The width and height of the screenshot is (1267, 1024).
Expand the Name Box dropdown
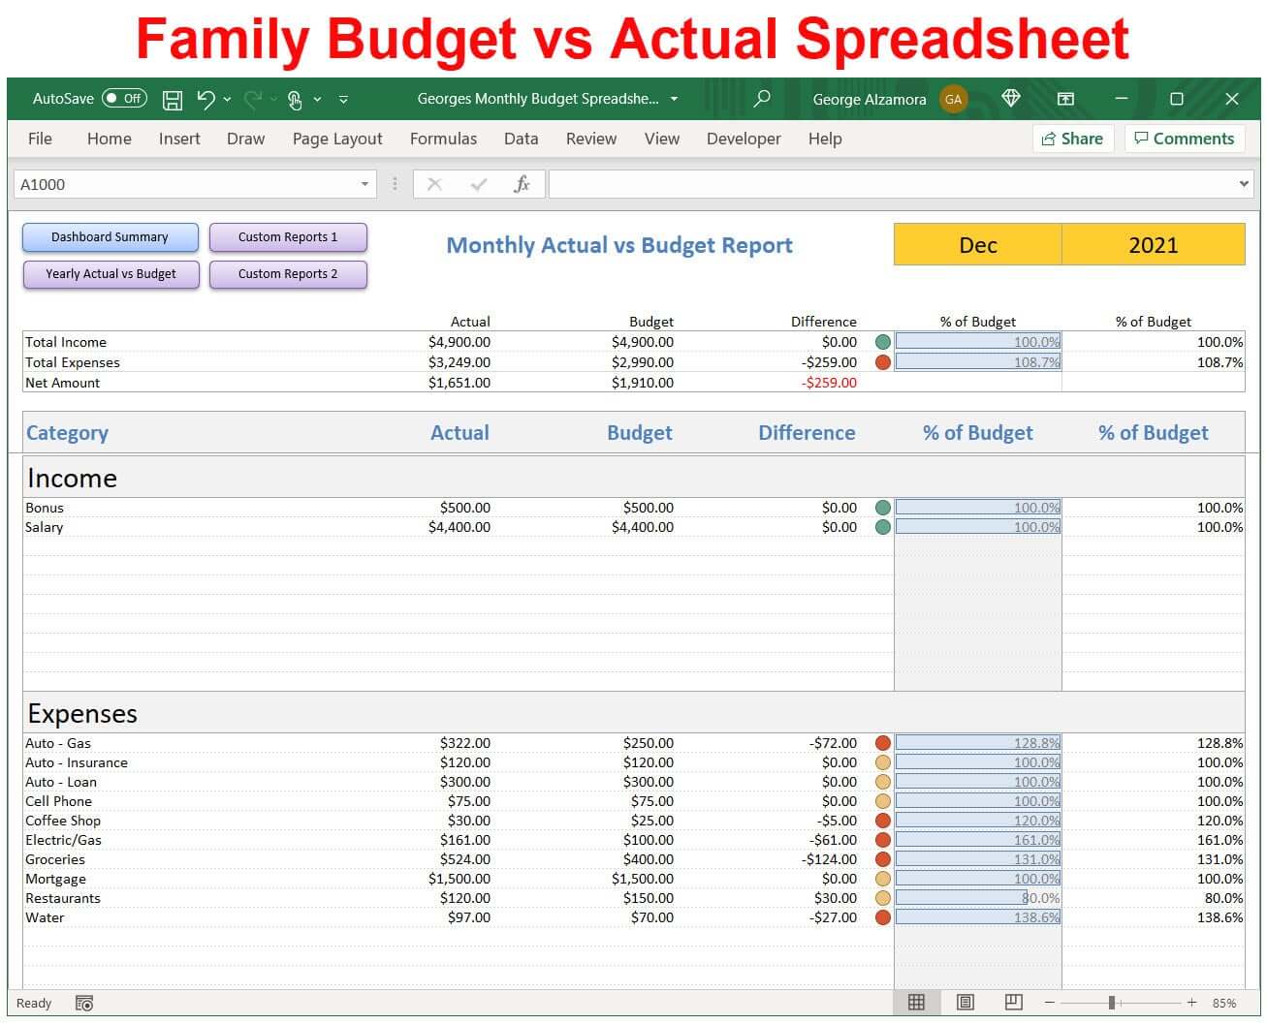coord(364,184)
